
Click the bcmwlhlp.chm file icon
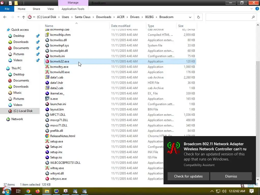point(47,35)
